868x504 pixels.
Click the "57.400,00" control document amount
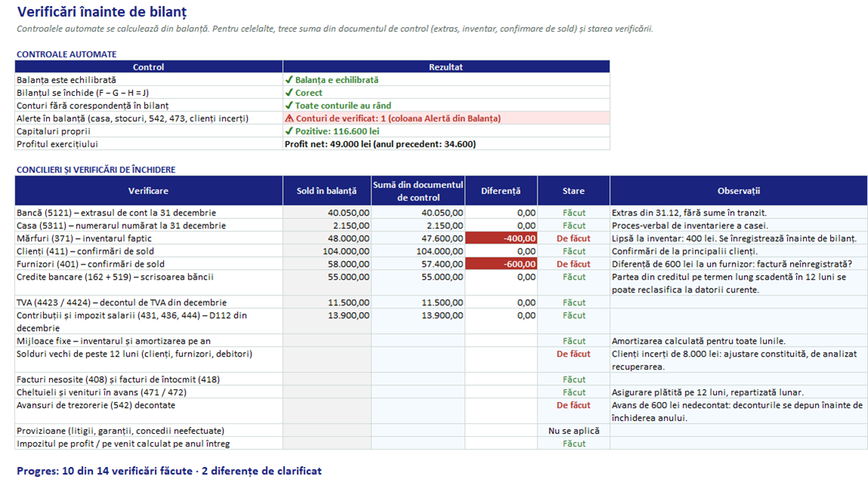pos(418,264)
